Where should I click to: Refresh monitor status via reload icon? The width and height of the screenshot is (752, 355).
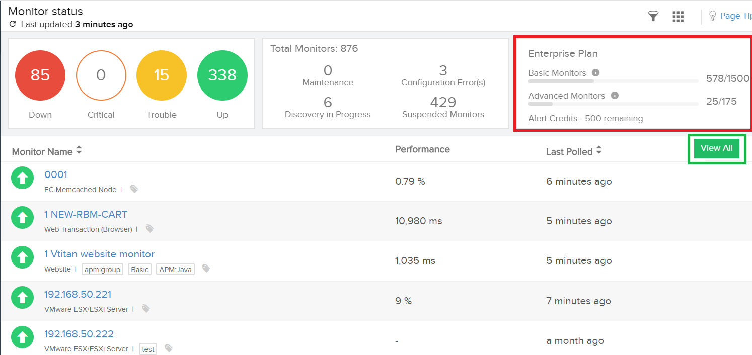(x=12, y=24)
